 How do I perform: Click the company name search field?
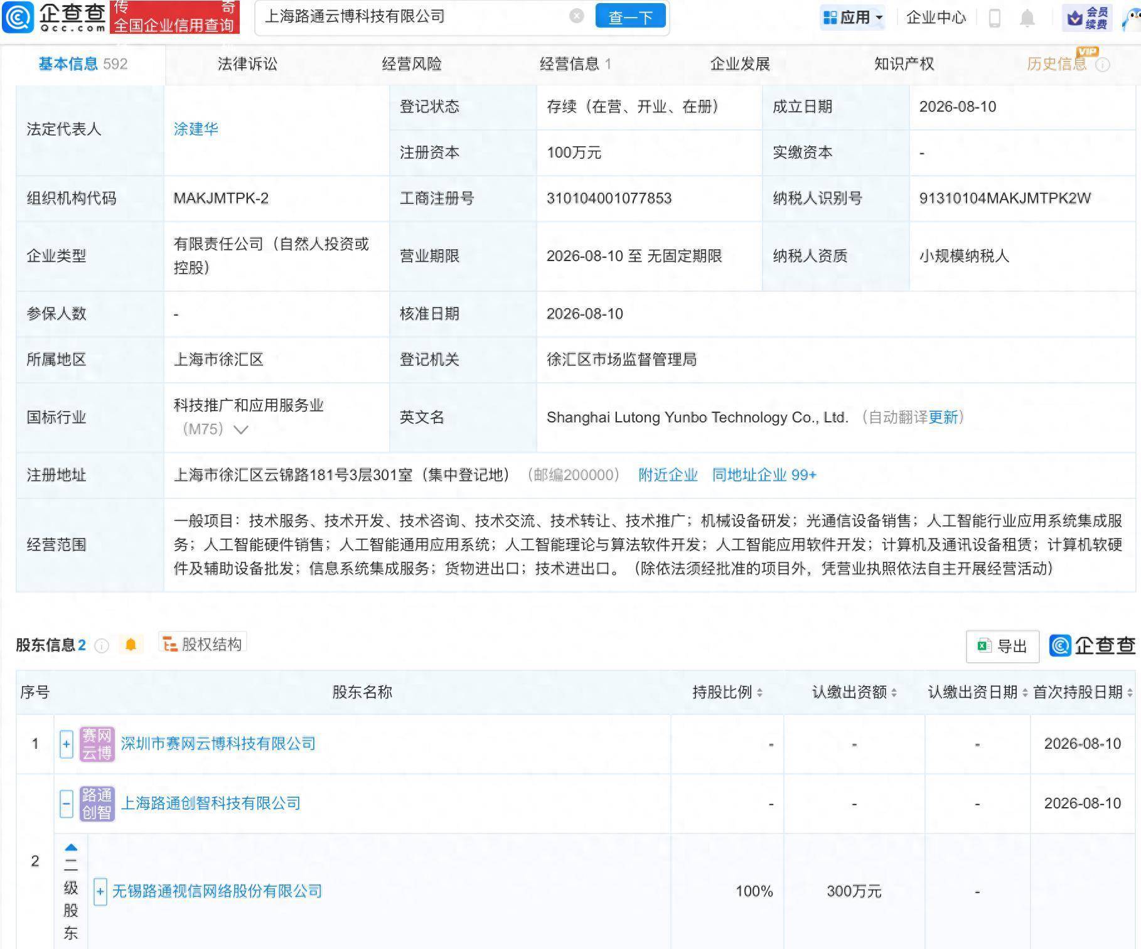tap(414, 17)
